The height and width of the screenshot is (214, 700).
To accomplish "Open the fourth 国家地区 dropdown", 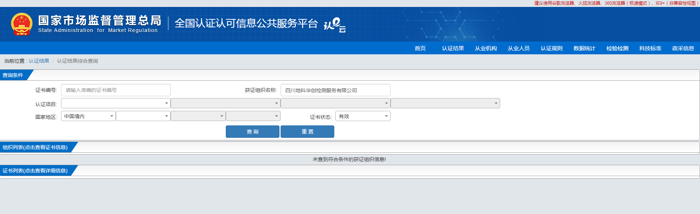I will 253,116.
